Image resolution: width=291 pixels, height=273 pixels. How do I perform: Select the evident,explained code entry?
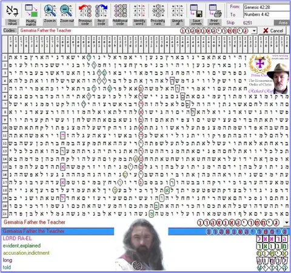22,246
